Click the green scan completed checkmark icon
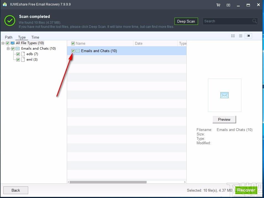 pos(10,20)
